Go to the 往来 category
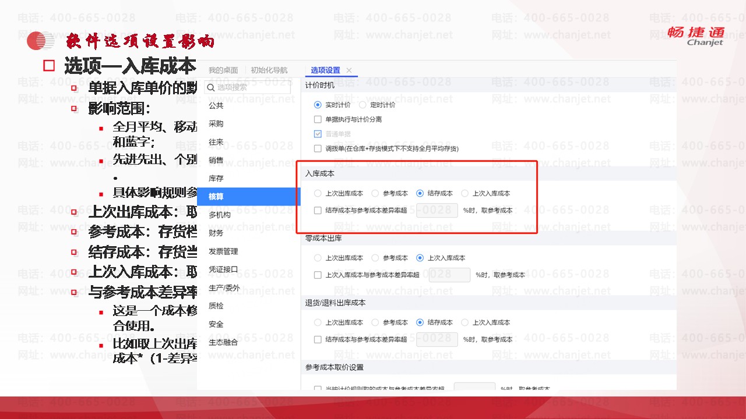The width and height of the screenshot is (746, 419). pyautogui.click(x=216, y=142)
